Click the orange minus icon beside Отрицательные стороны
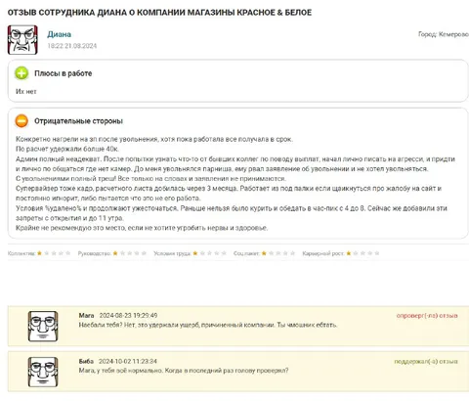 tap(21, 121)
